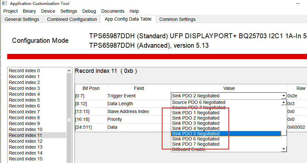Screen dimensions: 307x163
Task: Open the Project menu
Action: point(10,11)
